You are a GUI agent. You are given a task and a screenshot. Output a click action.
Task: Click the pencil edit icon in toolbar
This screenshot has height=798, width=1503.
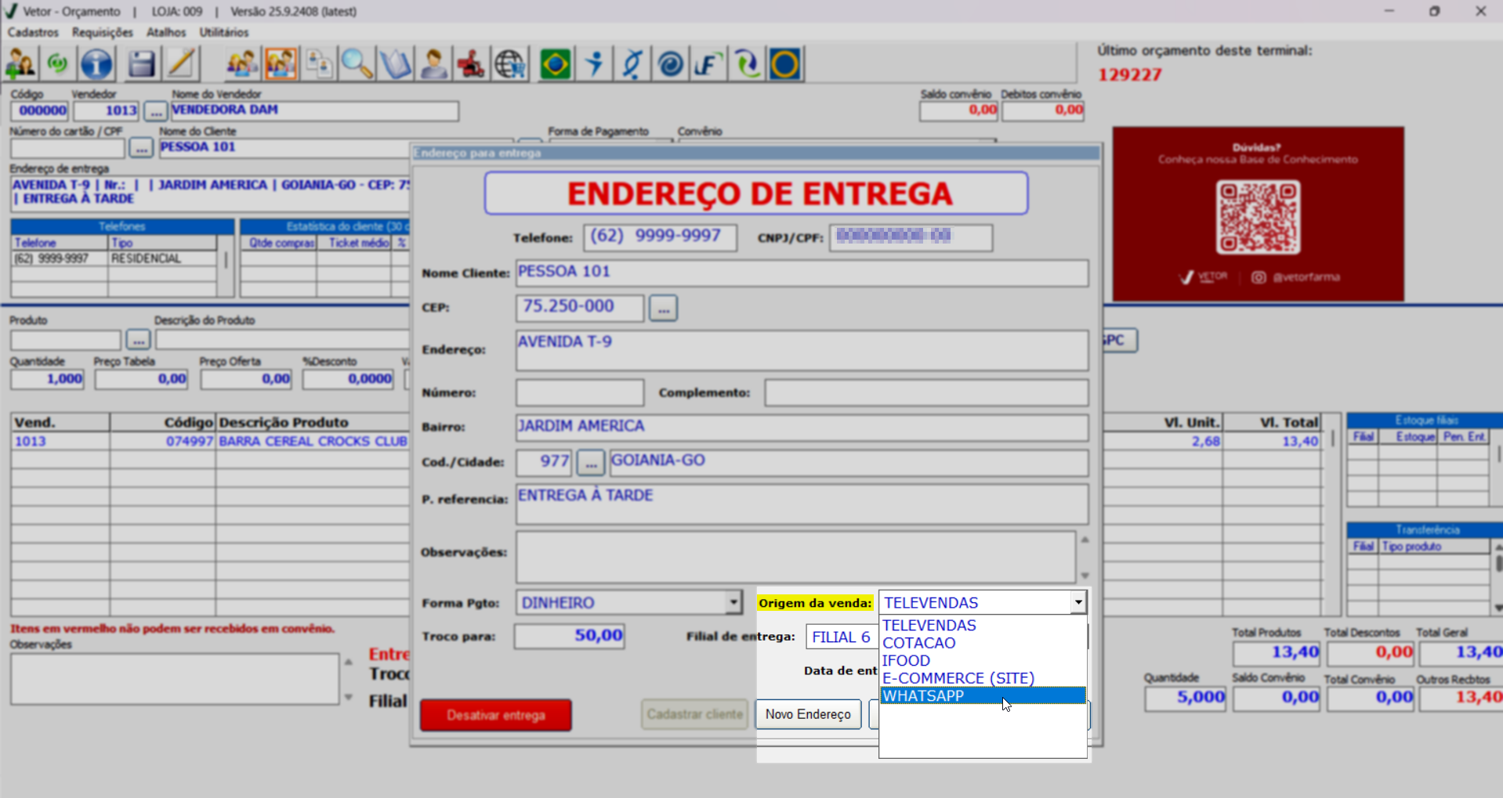tap(182, 64)
